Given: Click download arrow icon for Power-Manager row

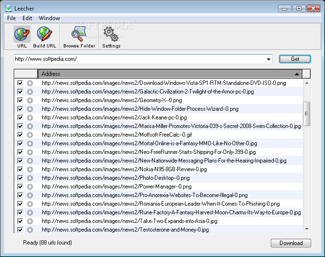Looking at the screenshot, I should click(30, 187).
